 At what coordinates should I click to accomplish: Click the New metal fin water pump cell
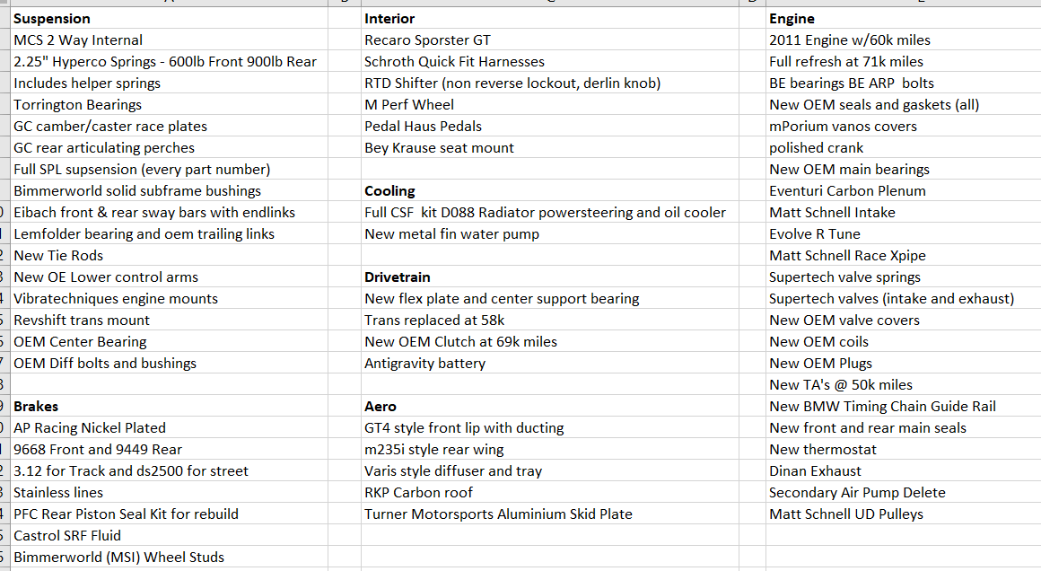[550, 233]
